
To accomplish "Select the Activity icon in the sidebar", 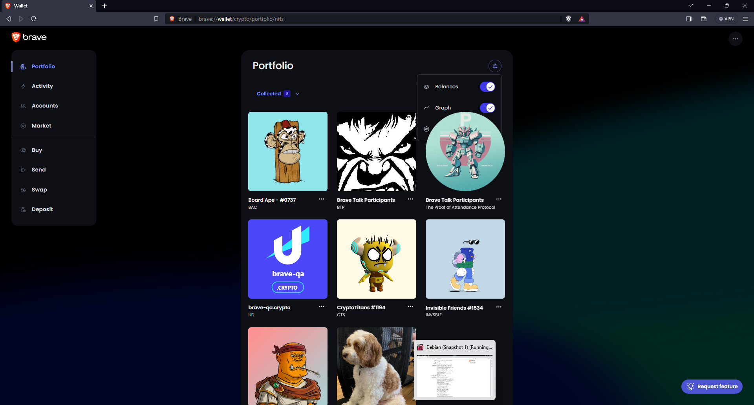I will click(24, 86).
